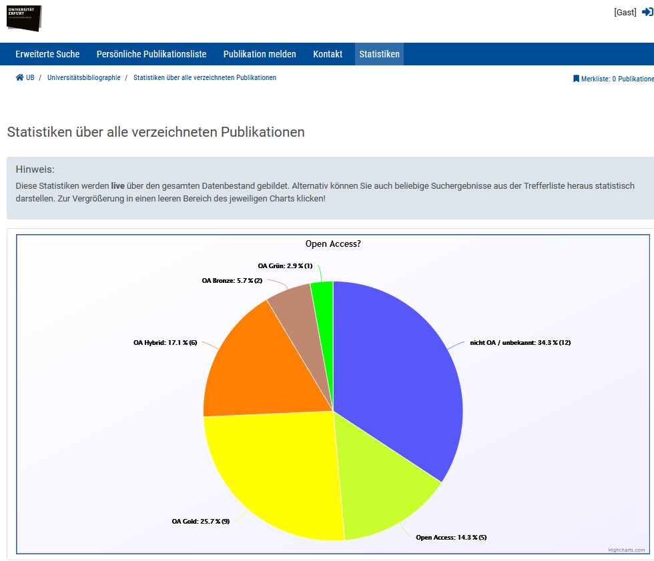Click the Universität Erfurt logo

[x=24, y=17]
